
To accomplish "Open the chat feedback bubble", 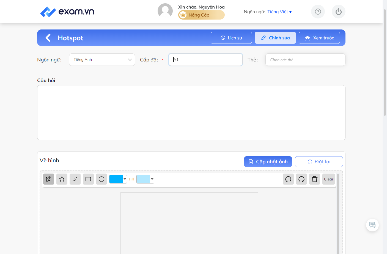I will pos(372,225).
